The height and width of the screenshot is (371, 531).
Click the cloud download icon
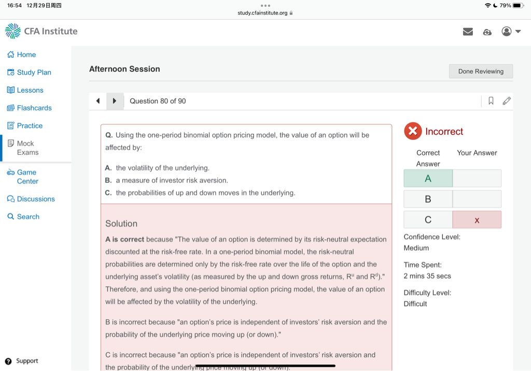coord(487,32)
